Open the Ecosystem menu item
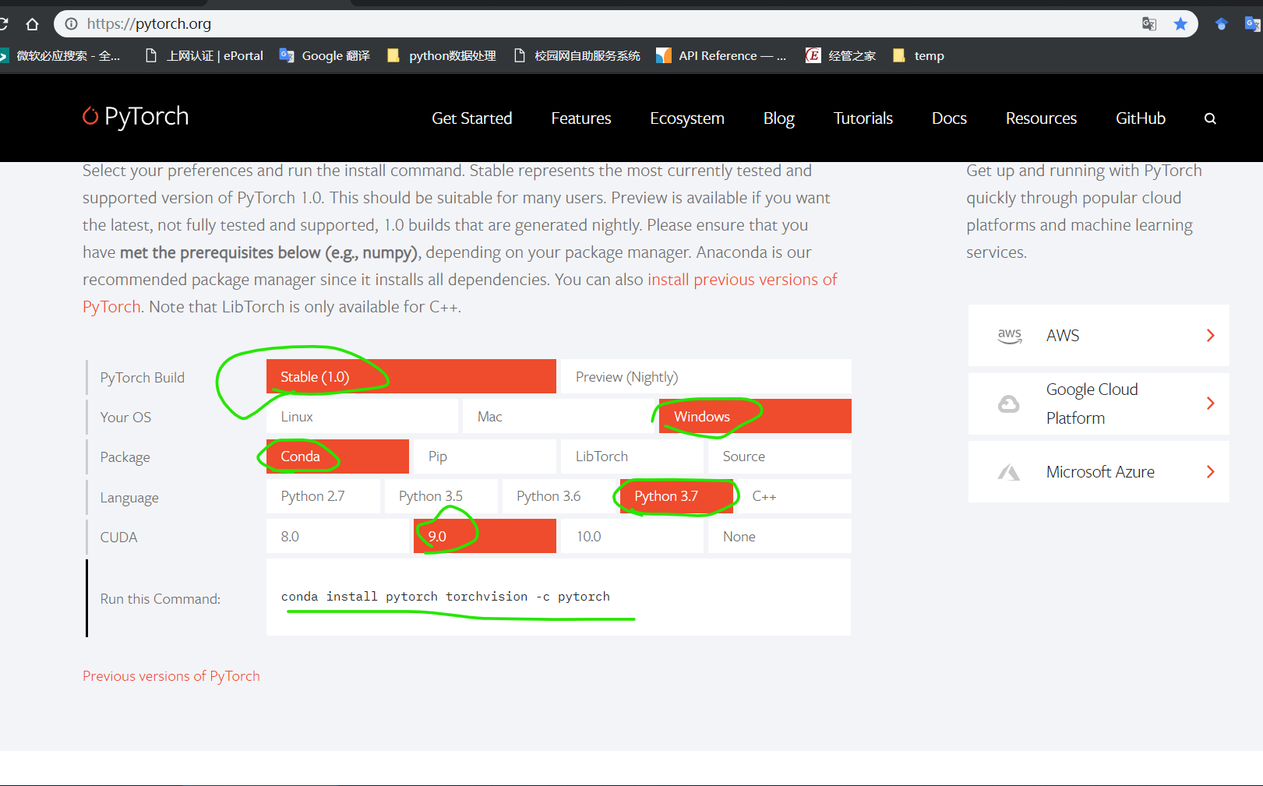Image resolution: width=1263 pixels, height=786 pixels. click(x=687, y=118)
